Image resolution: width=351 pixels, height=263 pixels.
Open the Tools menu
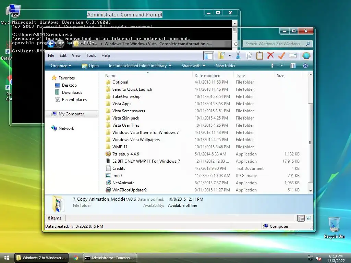point(91,55)
